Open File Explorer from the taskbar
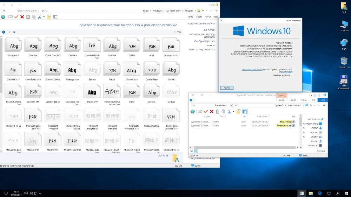The image size is (351, 197). (311, 193)
